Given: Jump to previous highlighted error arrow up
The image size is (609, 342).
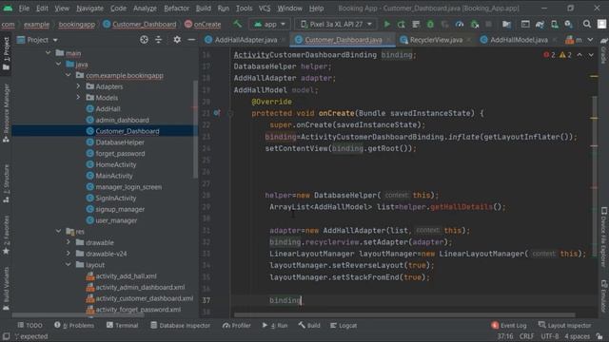Looking at the screenshot, I should pos(580,55).
